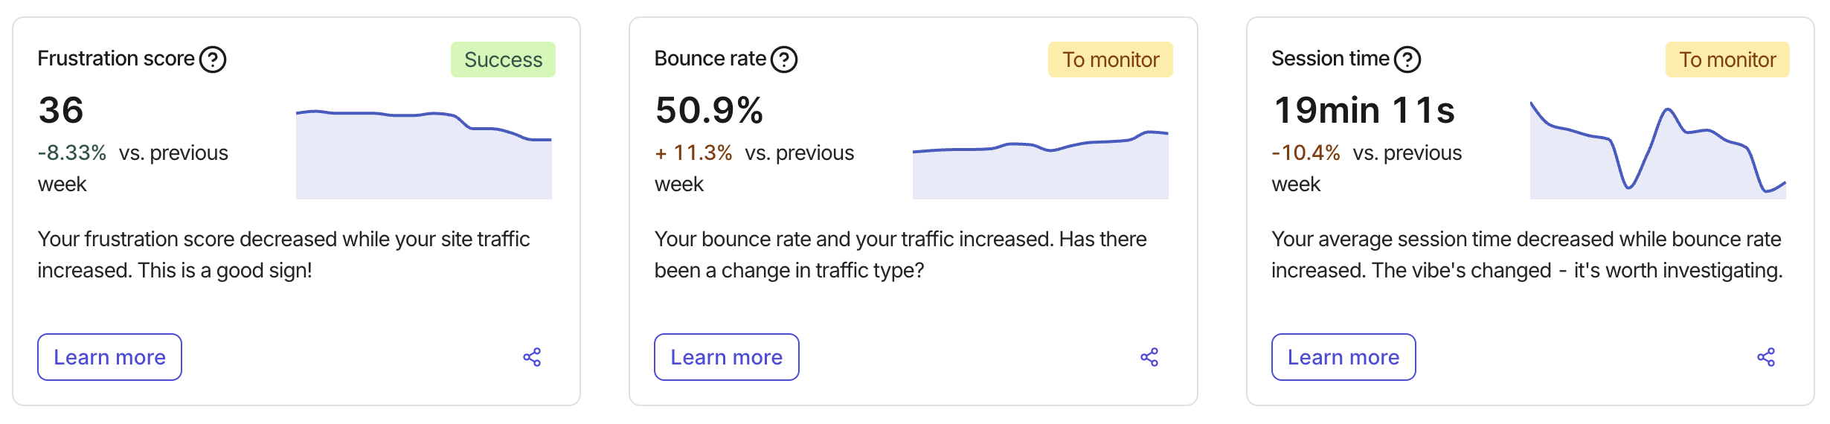The image size is (1830, 424).
Task: Open the Session time help icon
Action: 1407,60
